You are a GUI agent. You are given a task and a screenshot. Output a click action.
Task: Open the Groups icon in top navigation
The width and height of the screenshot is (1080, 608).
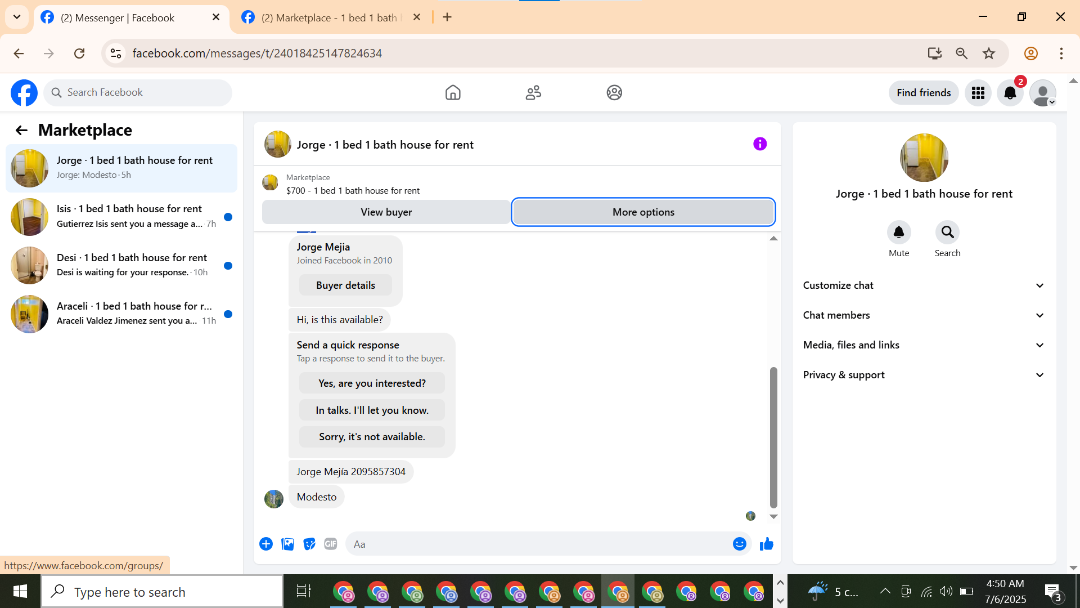pos(614,92)
